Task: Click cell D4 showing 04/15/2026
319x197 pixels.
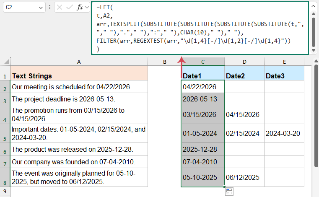Action: click(x=244, y=114)
